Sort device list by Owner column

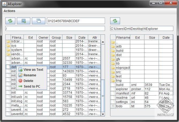[43, 38]
